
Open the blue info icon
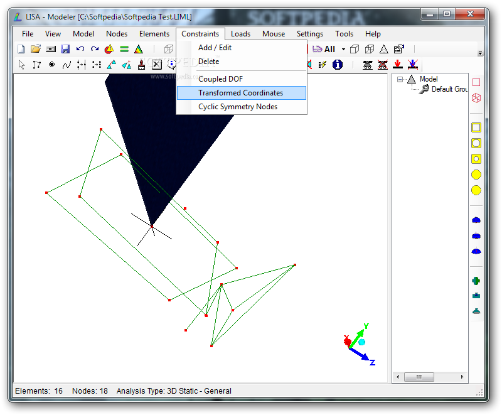pos(338,65)
